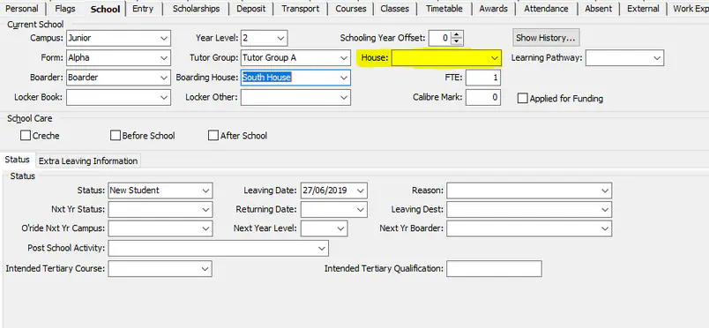Open the Timetable tab

[444, 9]
